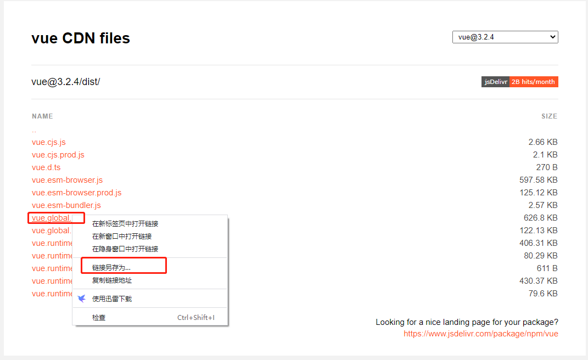
Task: Click the NAME column header
Action: point(42,116)
